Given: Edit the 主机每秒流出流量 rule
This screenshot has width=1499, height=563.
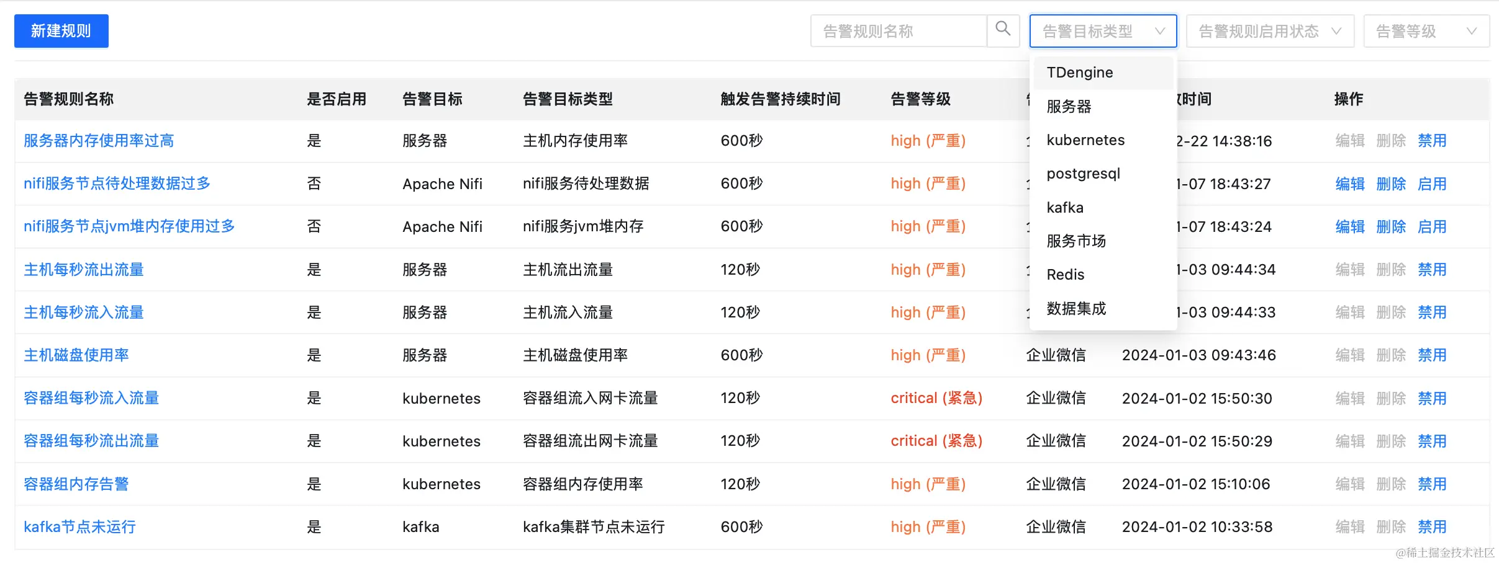Looking at the screenshot, I should coord(1350,269).
